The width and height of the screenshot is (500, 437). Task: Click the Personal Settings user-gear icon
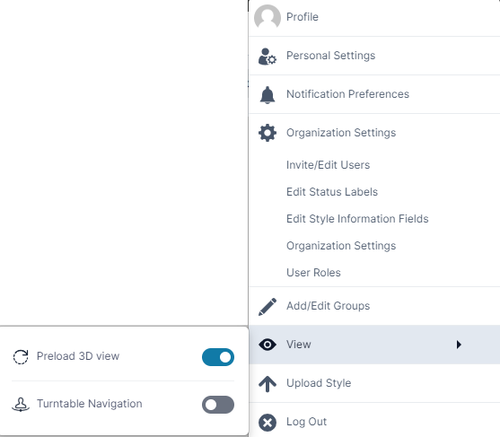[x=268, y=57]
